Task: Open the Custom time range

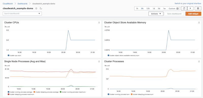Action: [x=174, y=9]
